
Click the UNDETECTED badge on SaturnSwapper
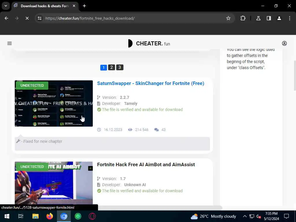[32, 86]
